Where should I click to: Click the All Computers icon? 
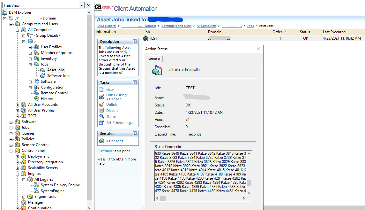click(x=24, y=30)
